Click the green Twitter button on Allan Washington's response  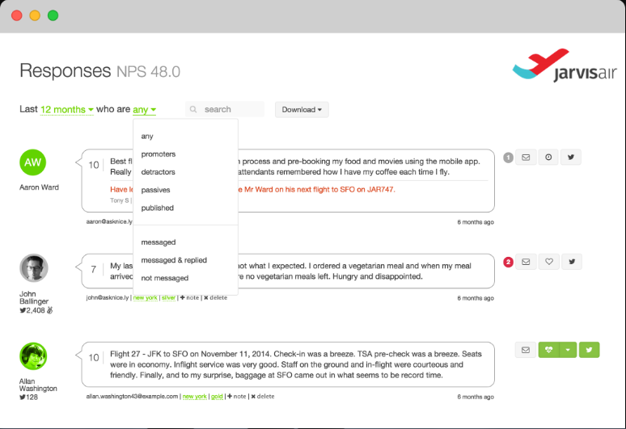point(588,350)
